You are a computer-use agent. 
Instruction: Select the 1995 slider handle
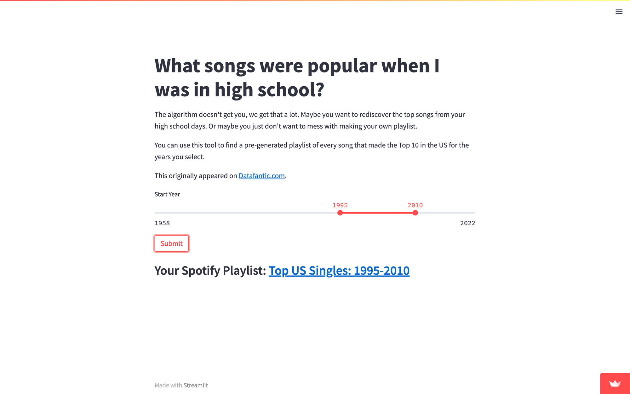click(340, 213)
